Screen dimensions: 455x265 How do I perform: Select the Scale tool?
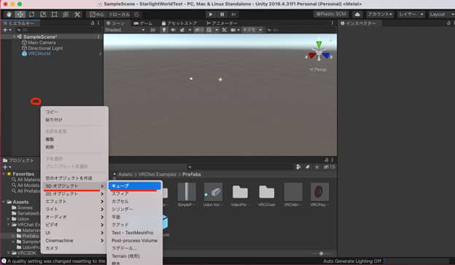coord(43,15)
